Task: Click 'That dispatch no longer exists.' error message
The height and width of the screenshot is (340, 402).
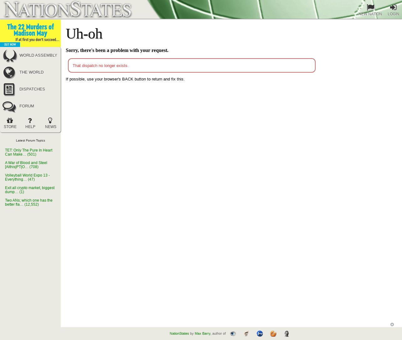Action: point(100,66)
